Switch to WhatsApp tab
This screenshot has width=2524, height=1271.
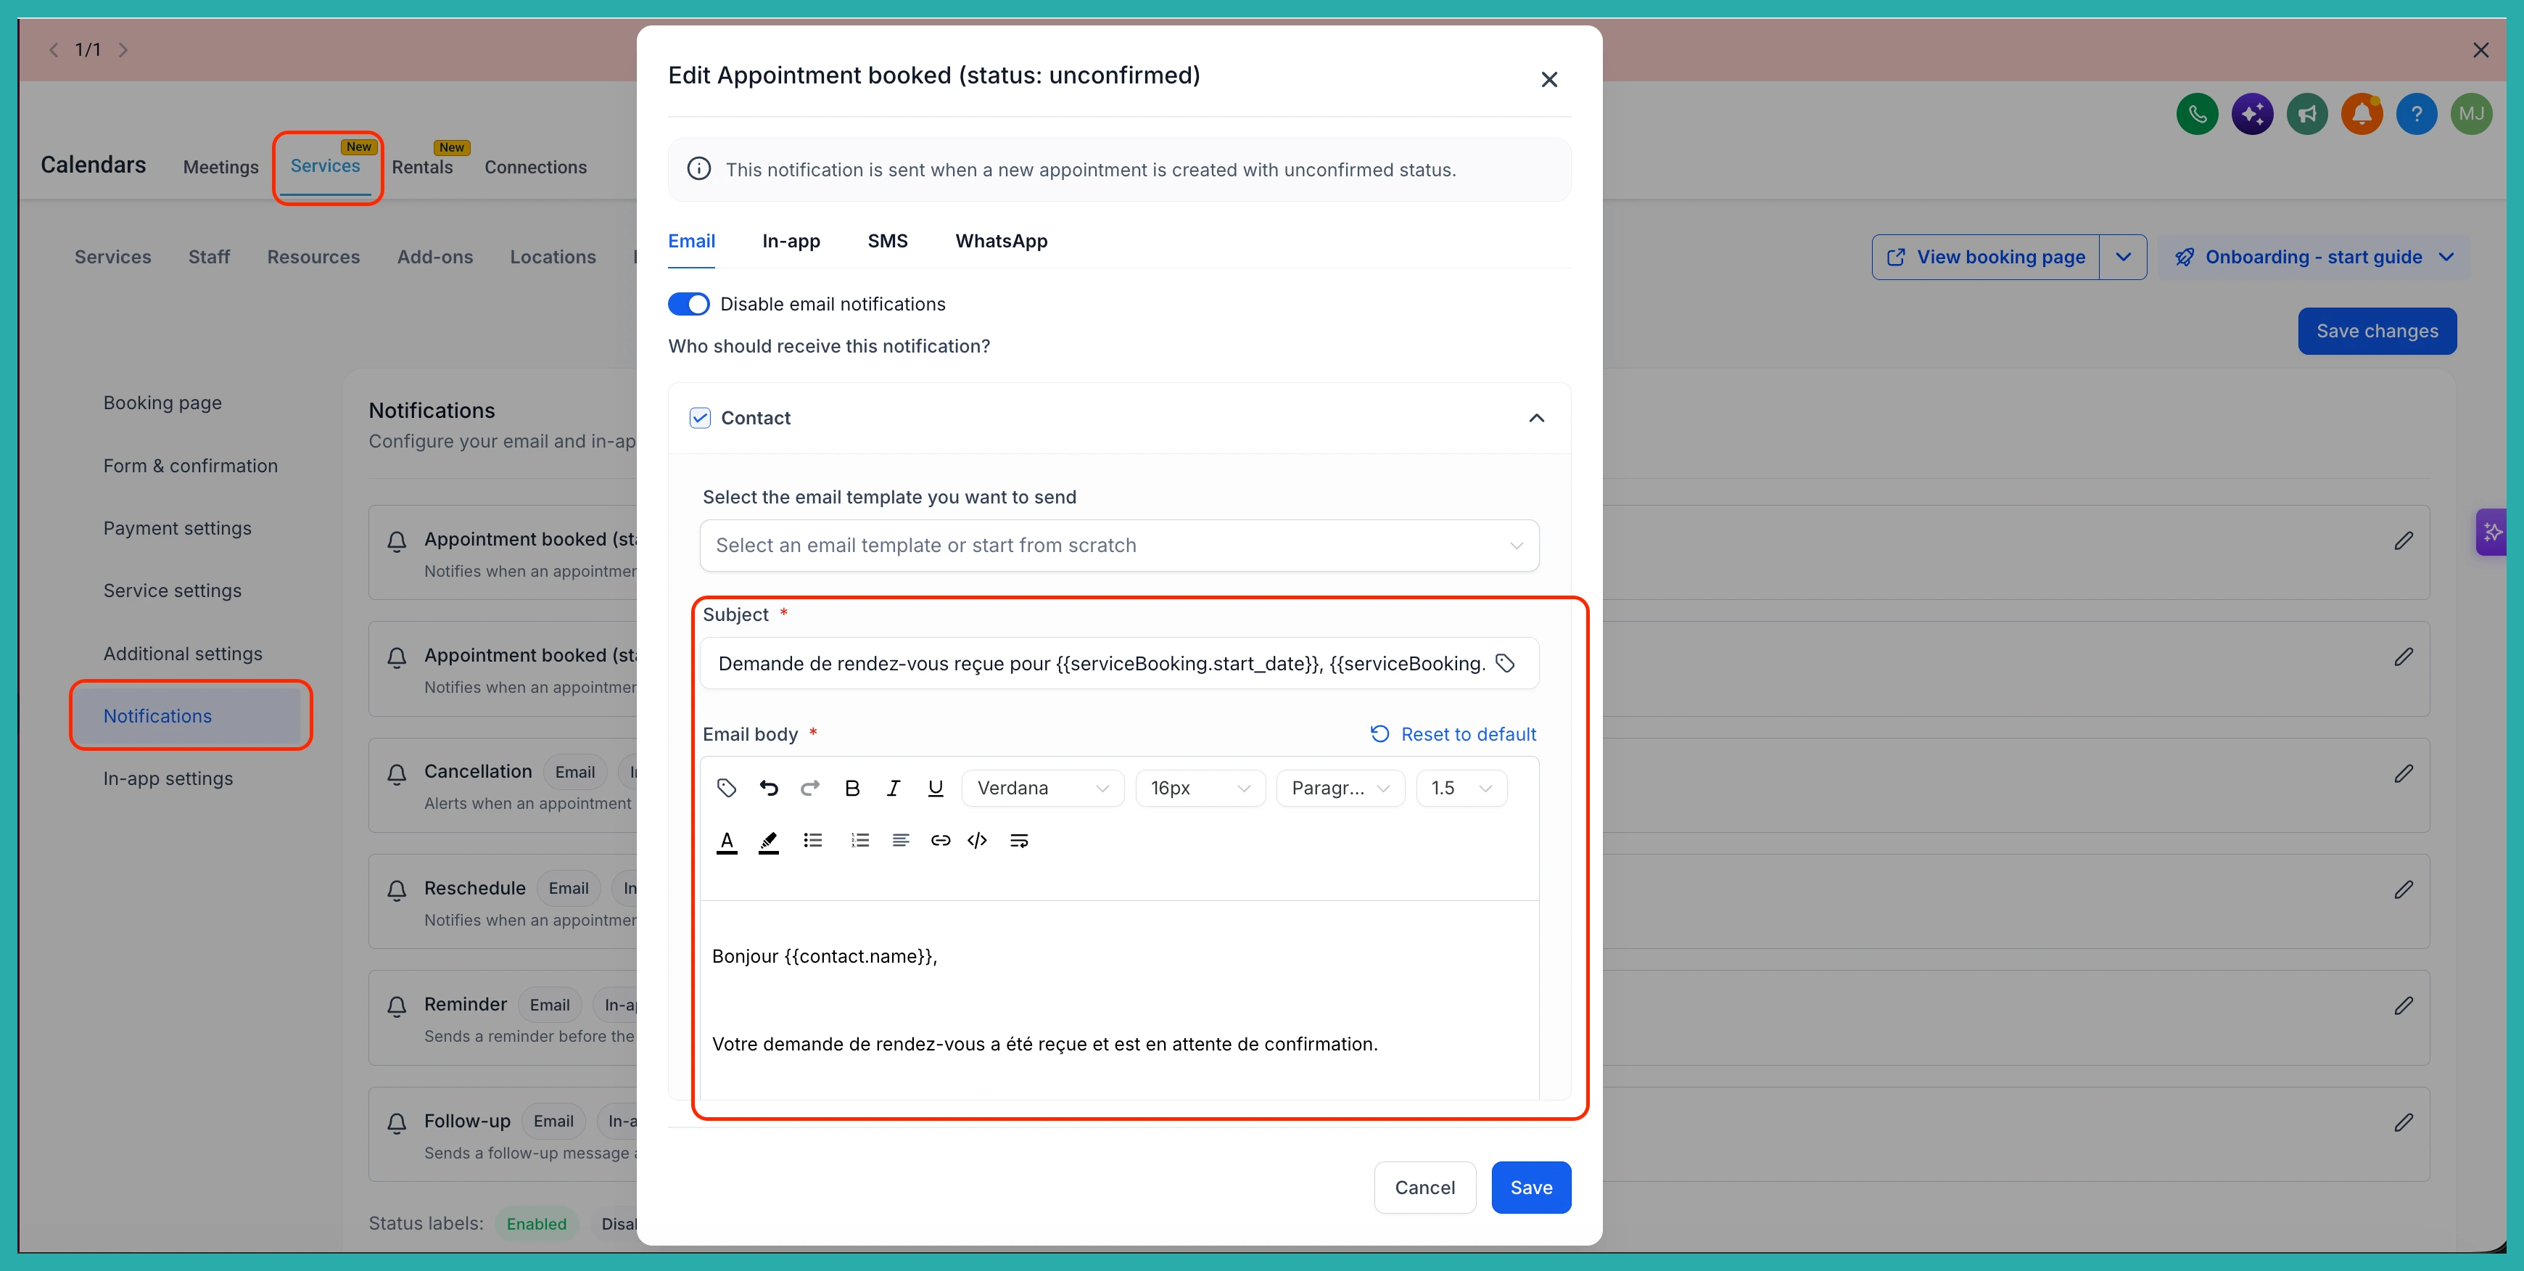click(1002, 241)
